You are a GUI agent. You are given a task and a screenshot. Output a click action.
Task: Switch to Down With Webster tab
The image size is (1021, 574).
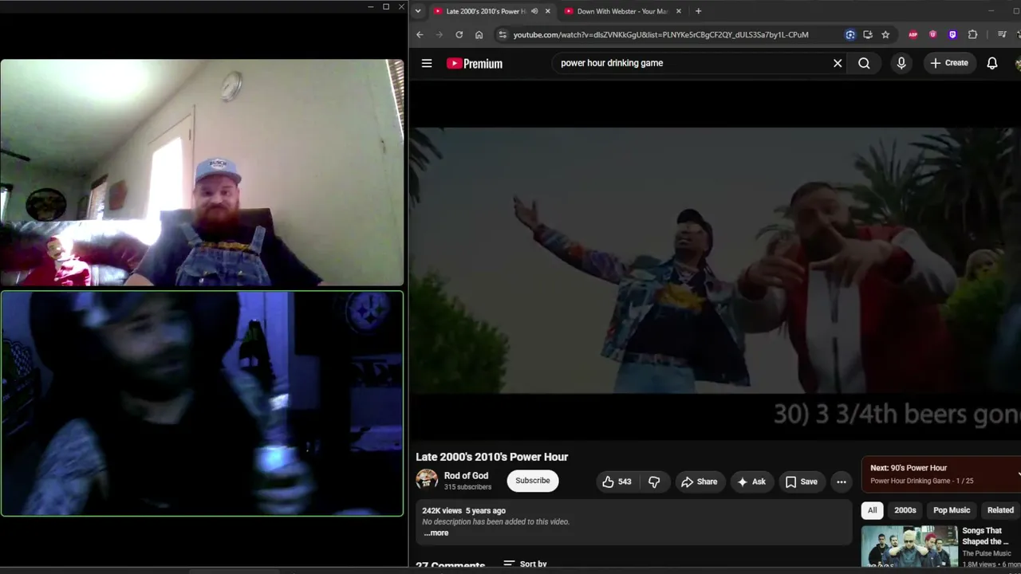point(622,11)
